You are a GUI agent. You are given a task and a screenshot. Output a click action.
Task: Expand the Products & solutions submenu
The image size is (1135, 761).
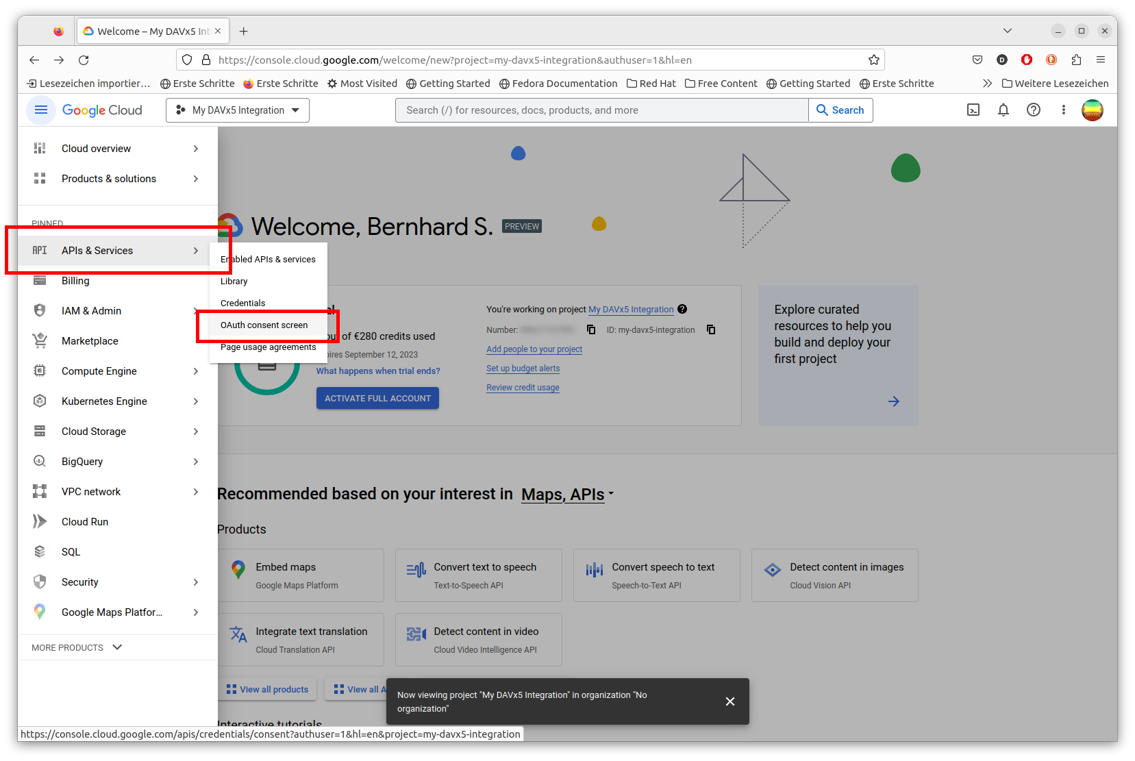pyautogui.click(x=196, y=179)
